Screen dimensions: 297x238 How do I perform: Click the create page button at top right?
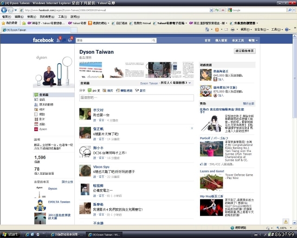pyautogui.click(x=245, y=51)
